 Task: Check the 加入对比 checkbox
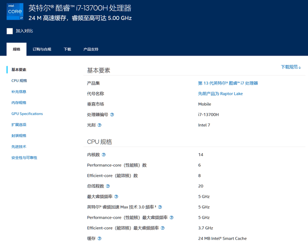[x=9, y=31]
